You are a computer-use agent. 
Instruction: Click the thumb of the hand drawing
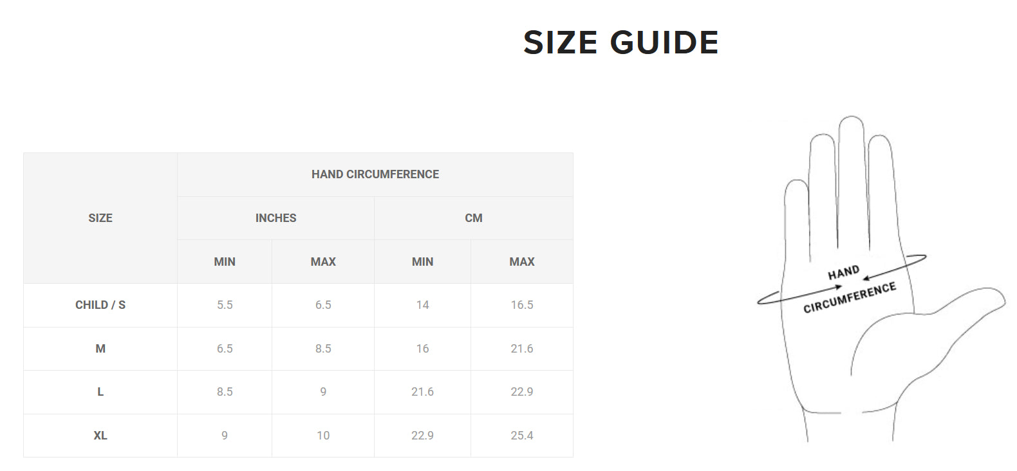pyautogui.click(x=966, y=309)
